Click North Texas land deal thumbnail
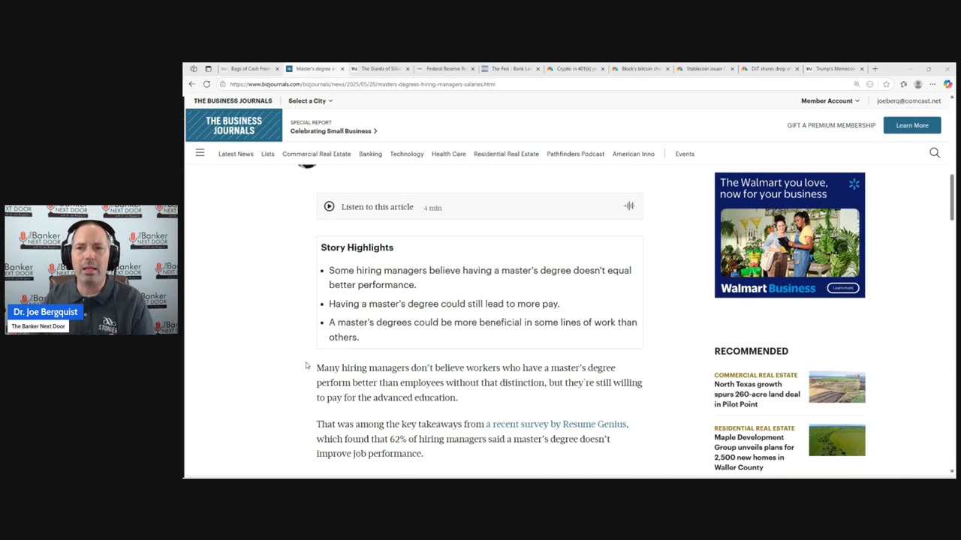The image size is (961, 540). (x=837, y=388)
